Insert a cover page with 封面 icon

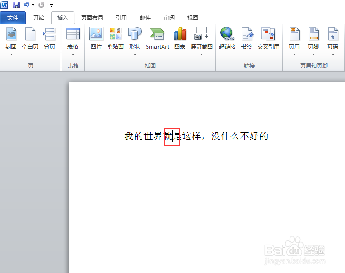tap(11, 34)
